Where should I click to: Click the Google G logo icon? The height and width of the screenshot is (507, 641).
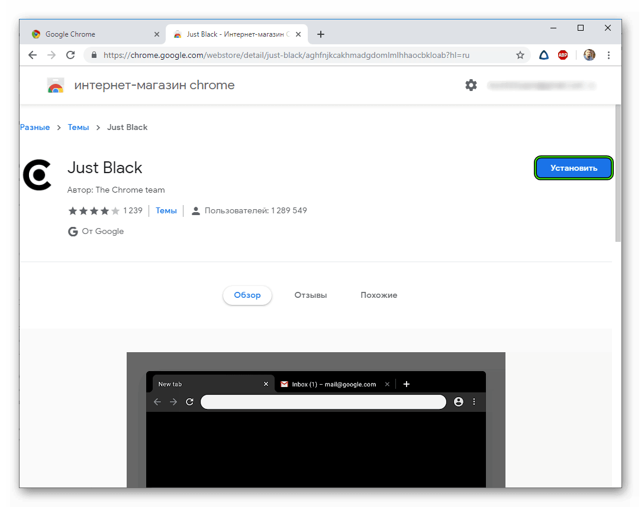pyautogui.click(x=73, y=232)
